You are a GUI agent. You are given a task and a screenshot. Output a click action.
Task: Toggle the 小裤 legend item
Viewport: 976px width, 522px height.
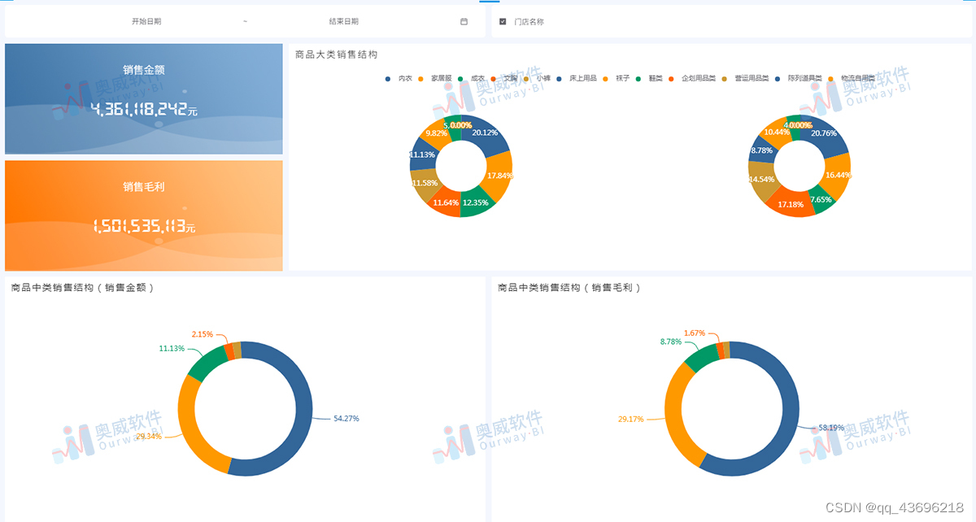pos(537,78)
